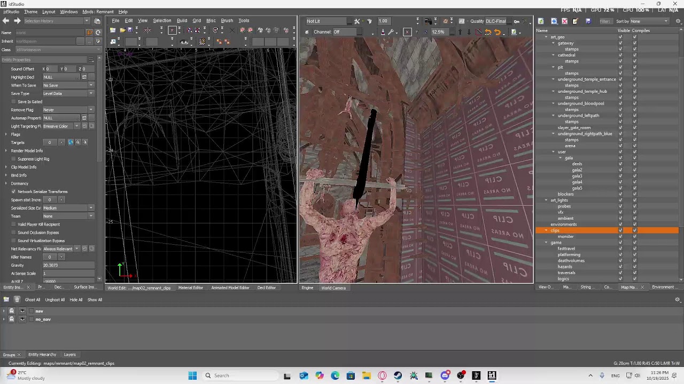Click the Show All button
Image resolution: width=684 pixels, height=384 pixels.
pos(95,300)
